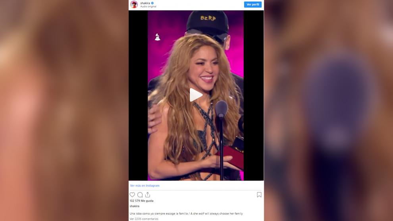This screenshot has width=393, height=221.
Task: Click the Grammy gramophone logo in video
Action: [158, 37]
